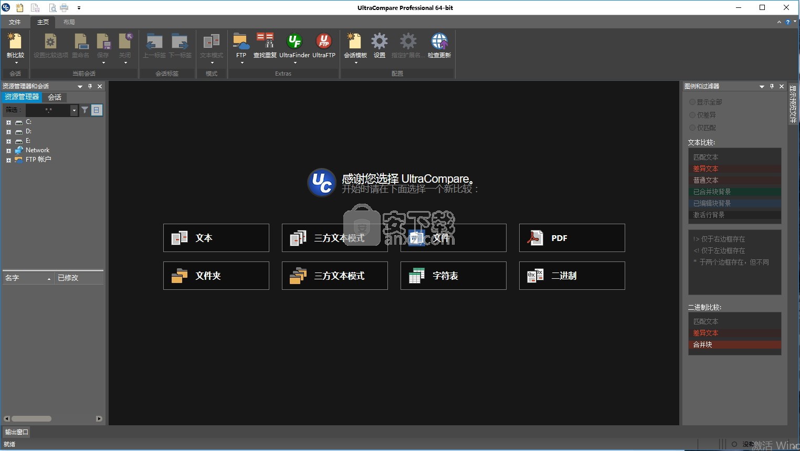Open UltraFinder from the Extras group
800x451 pixels.
tap(294, 45)
